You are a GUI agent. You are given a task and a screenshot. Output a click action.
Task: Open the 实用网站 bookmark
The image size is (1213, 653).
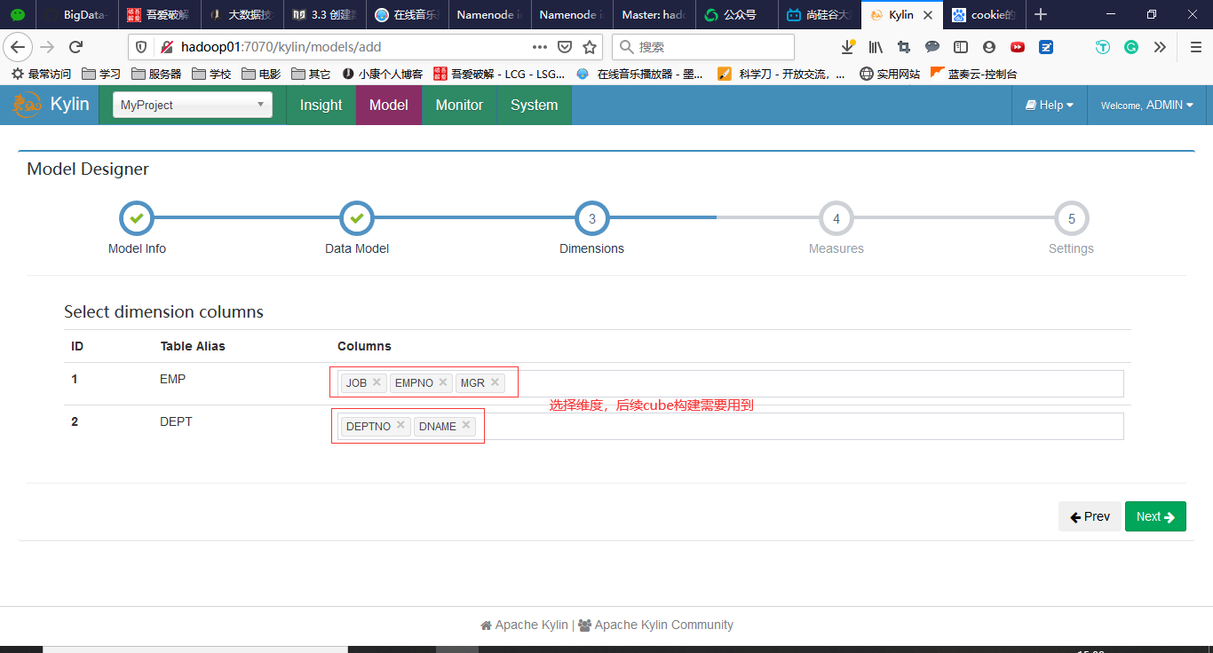click(x=890, y=74)
